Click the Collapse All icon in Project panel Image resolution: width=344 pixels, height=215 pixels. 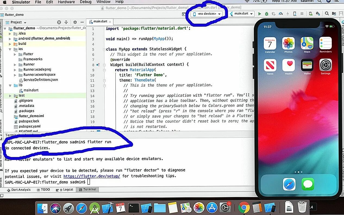point(66,22)
